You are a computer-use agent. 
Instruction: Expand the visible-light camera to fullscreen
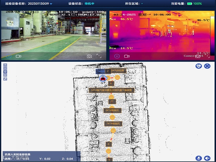coord(99,56)
